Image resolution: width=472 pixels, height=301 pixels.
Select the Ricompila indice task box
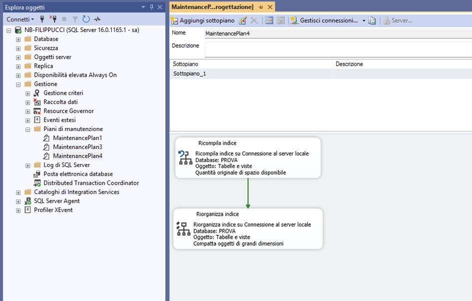248,157
